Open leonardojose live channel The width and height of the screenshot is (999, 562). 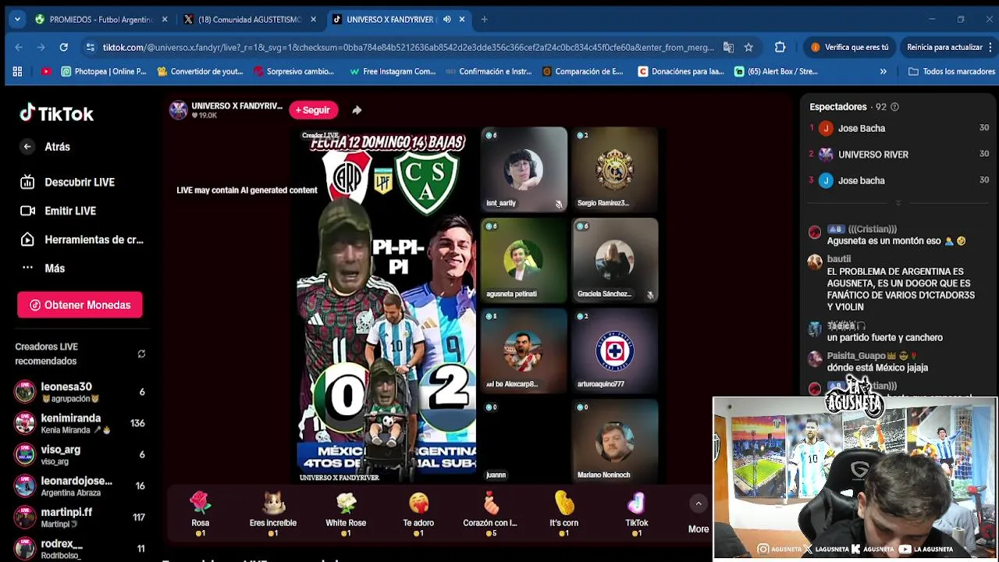[x=80, y=486]
